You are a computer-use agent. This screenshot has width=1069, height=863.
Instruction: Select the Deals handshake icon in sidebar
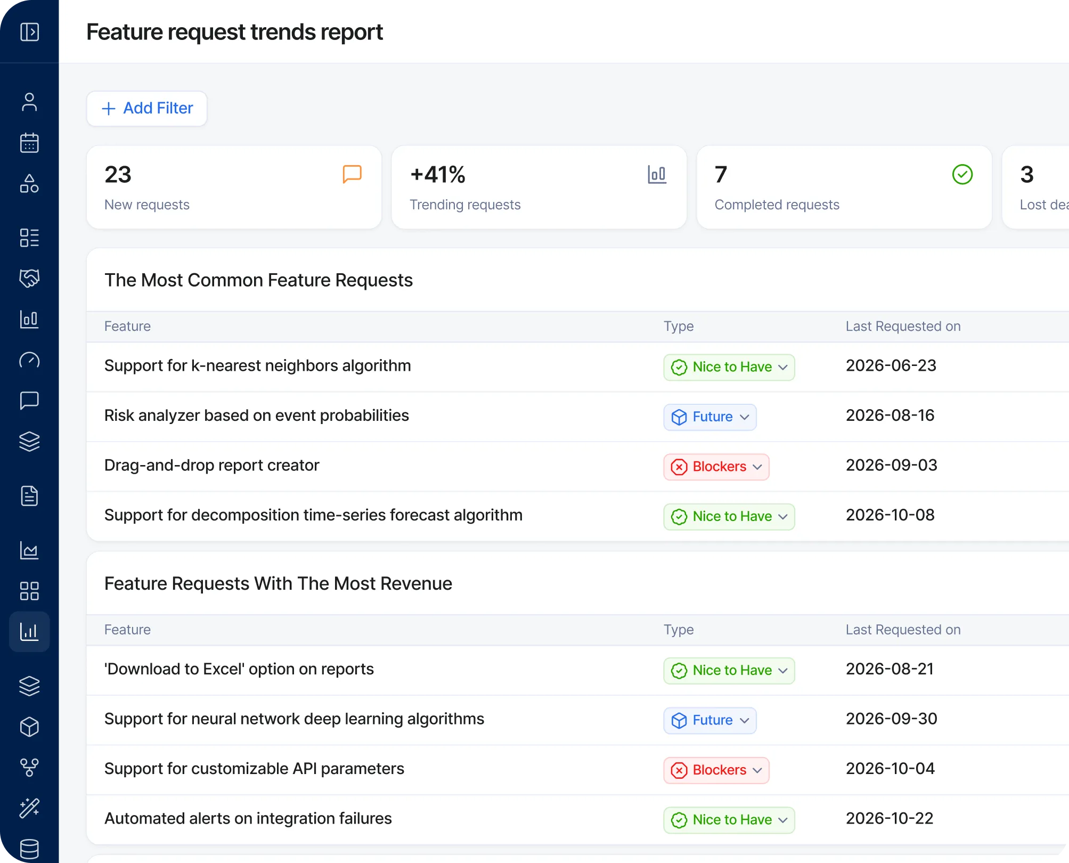tap(30, 279)
